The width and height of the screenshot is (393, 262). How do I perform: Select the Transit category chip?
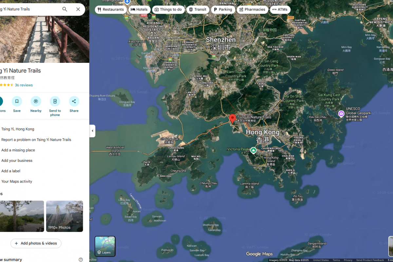pos(198,9)
